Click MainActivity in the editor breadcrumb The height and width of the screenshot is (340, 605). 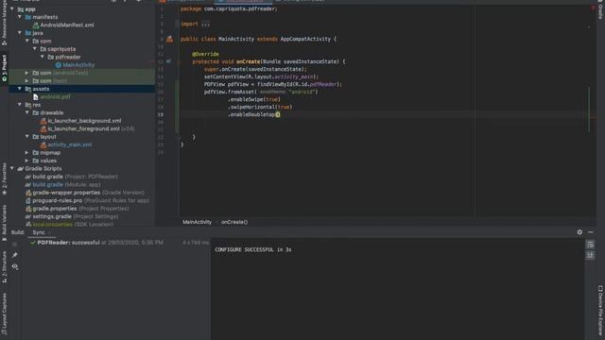click(x=197, y=222)
